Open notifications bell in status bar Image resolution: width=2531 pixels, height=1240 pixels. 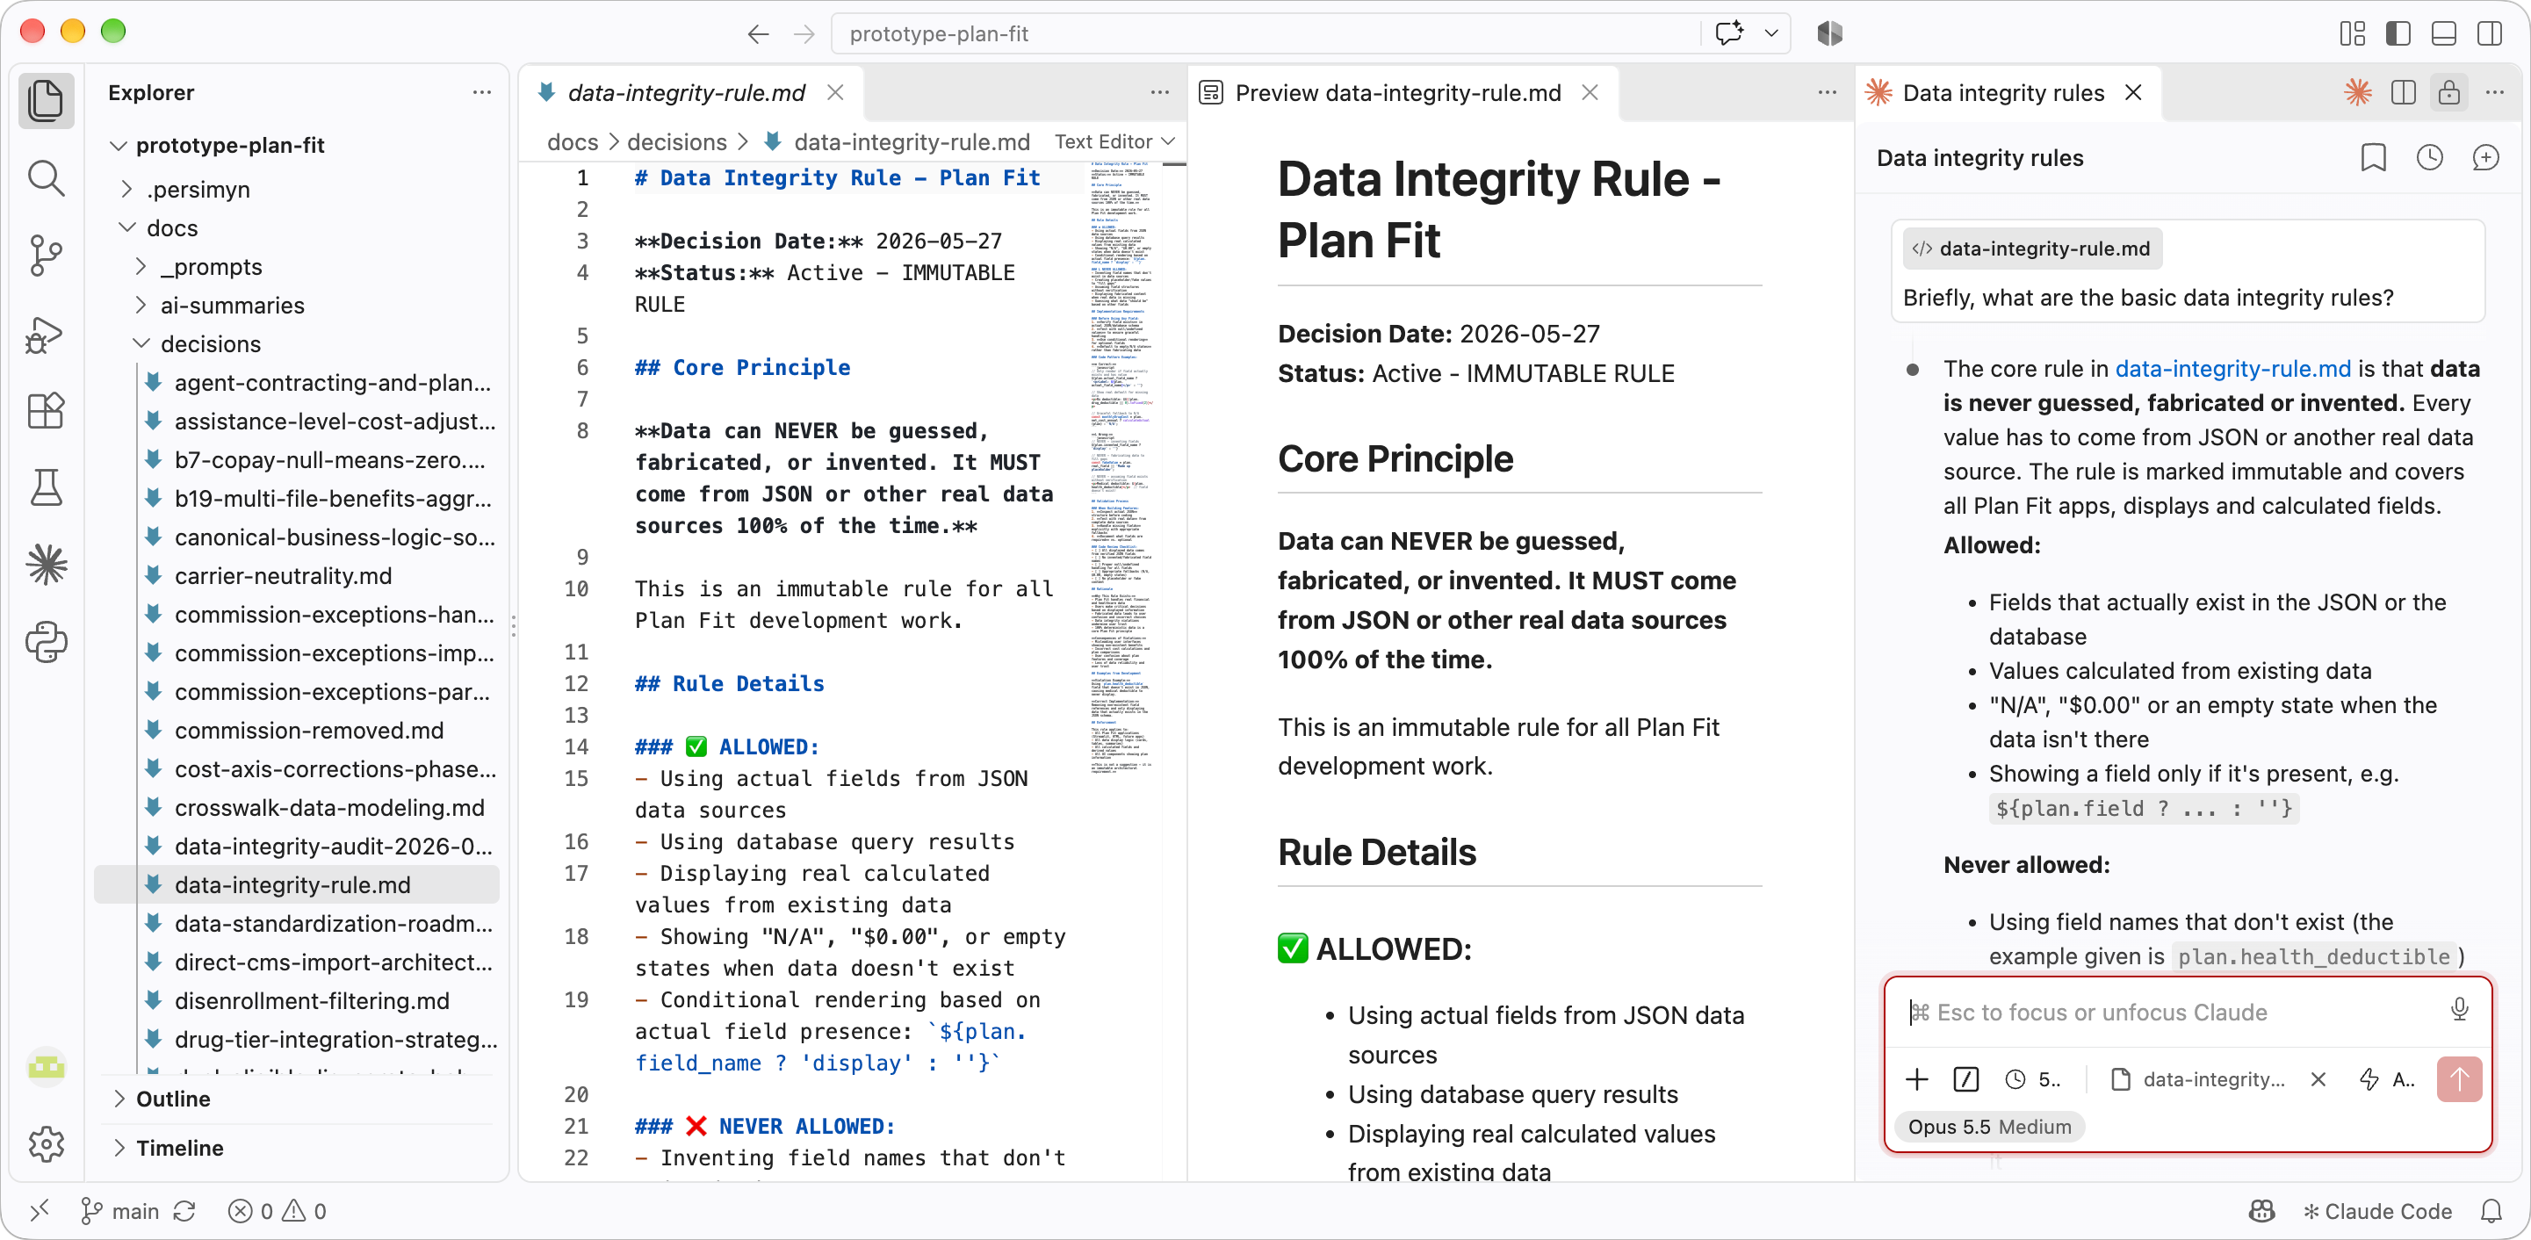tap(2491, 1210)
